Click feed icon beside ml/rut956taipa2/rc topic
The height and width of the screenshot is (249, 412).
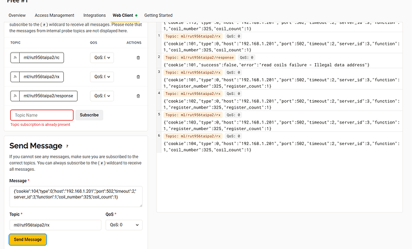[14, 57]
